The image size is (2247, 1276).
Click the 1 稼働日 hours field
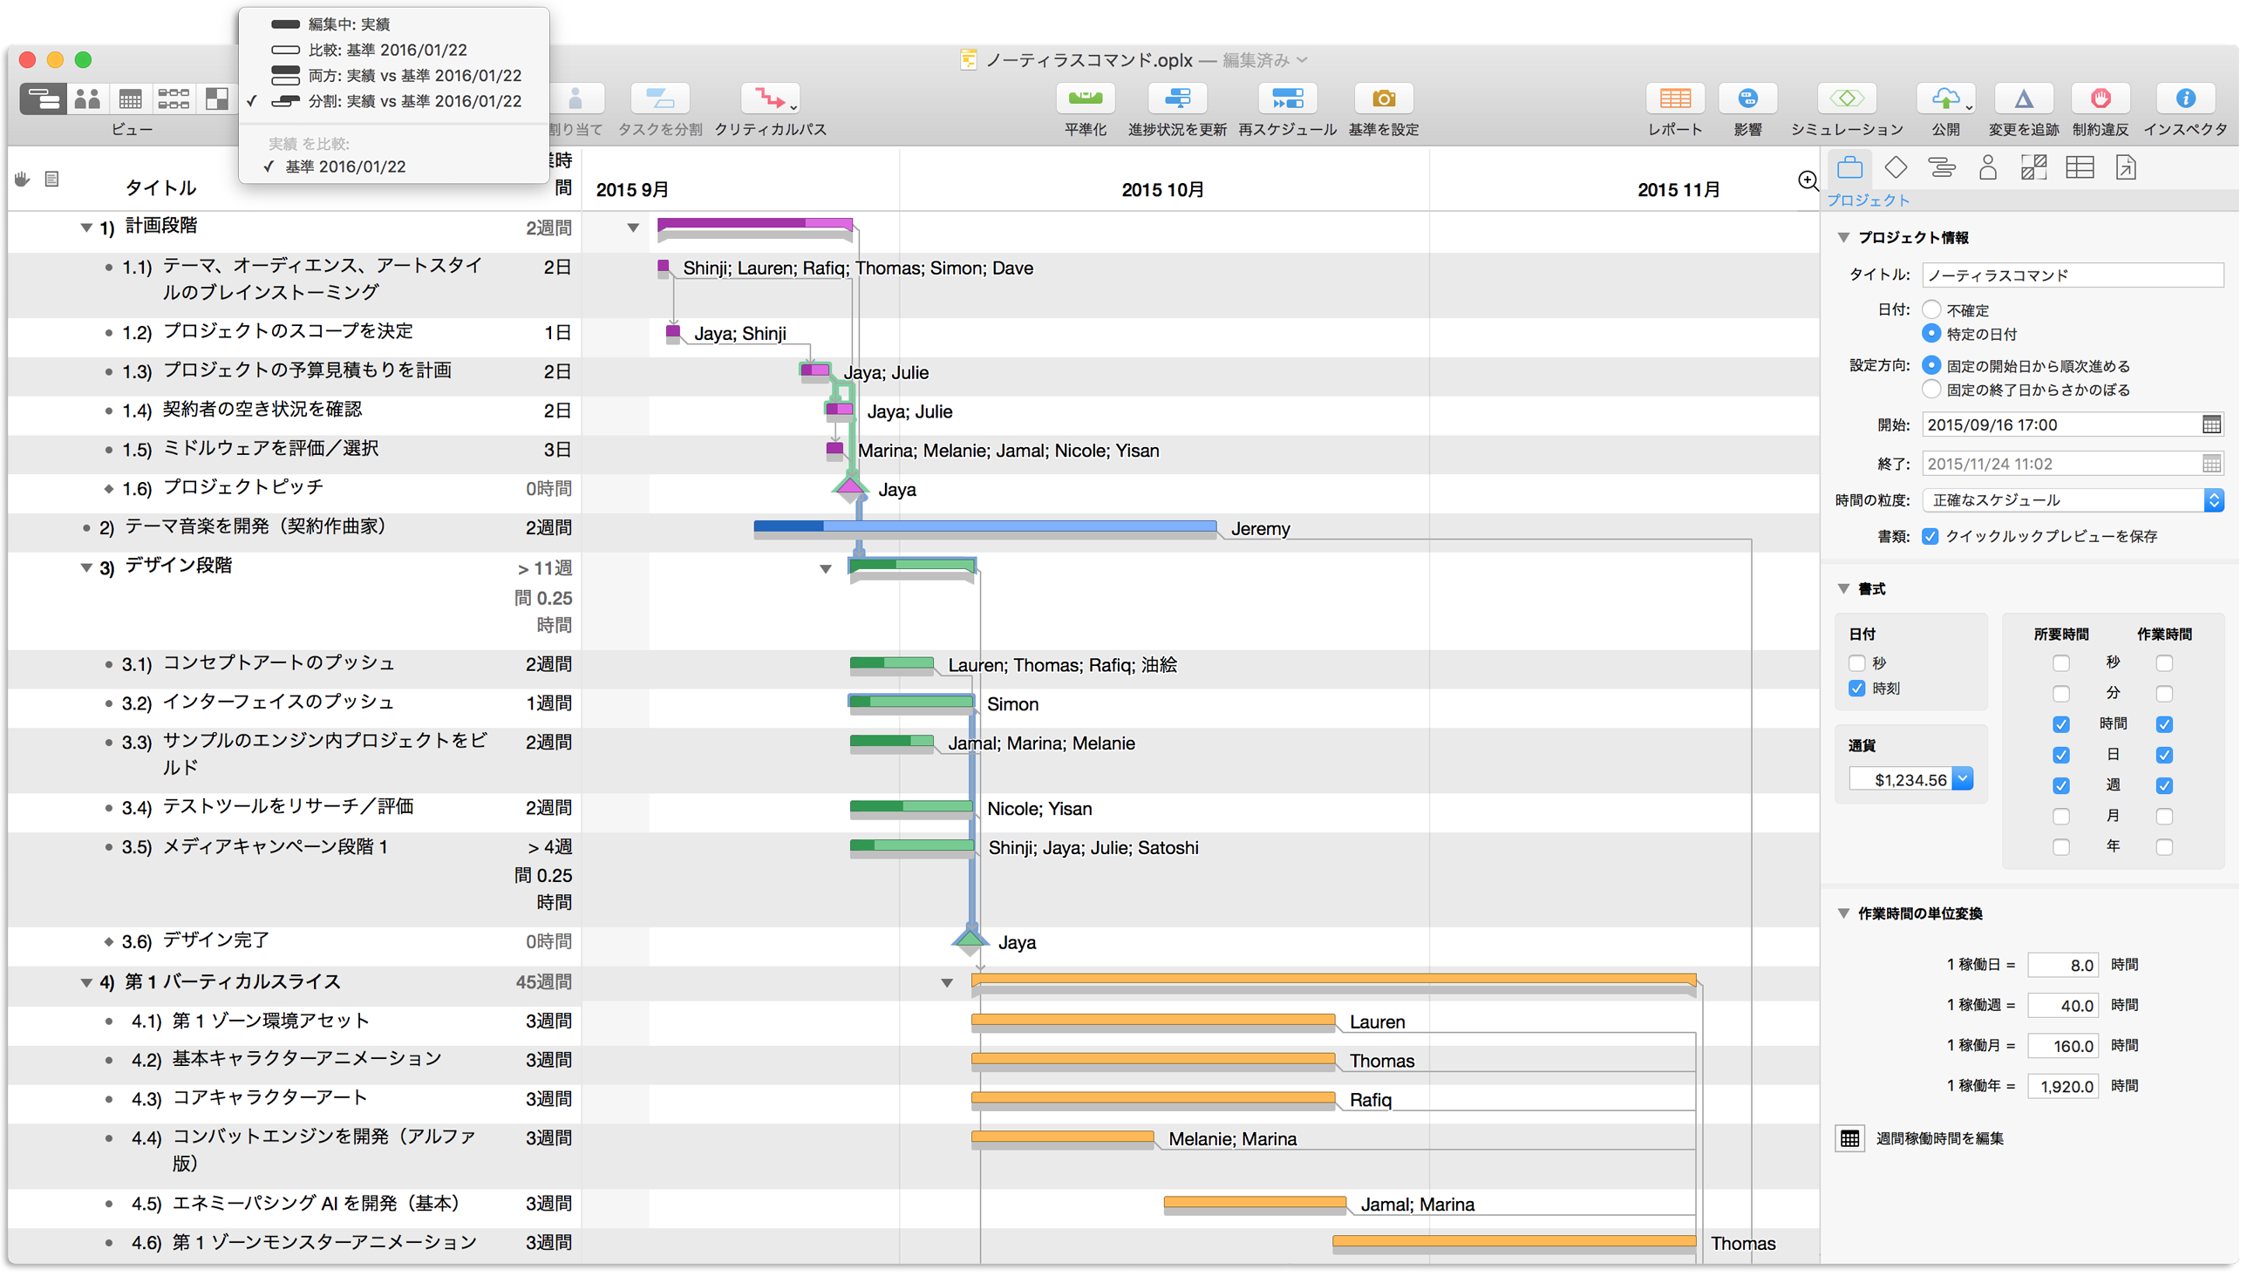click(x=2062, y=965)
